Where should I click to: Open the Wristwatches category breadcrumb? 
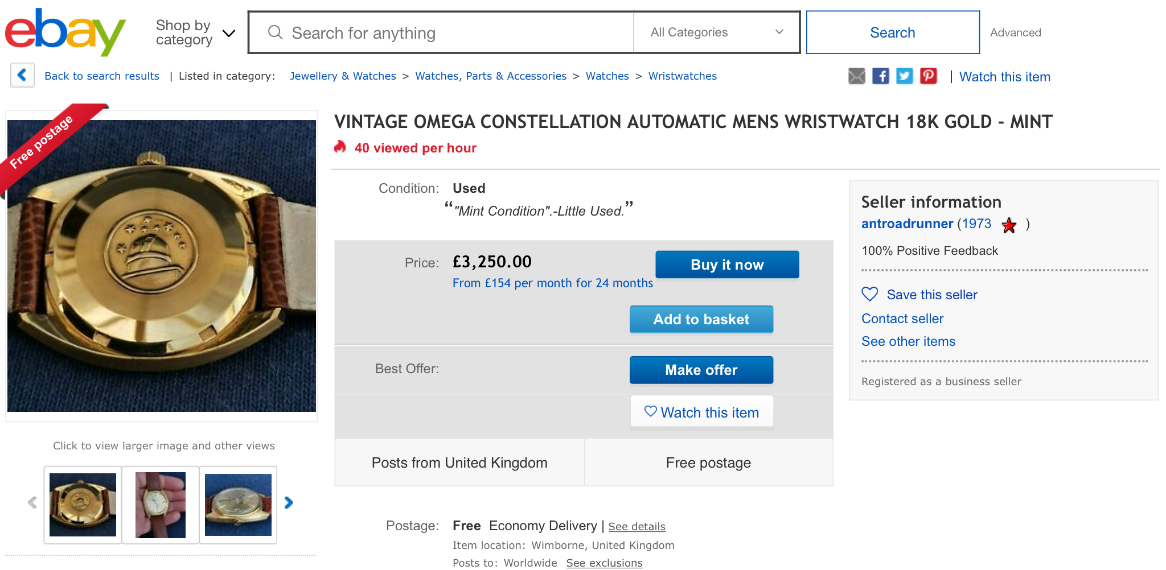click(682, 76)
